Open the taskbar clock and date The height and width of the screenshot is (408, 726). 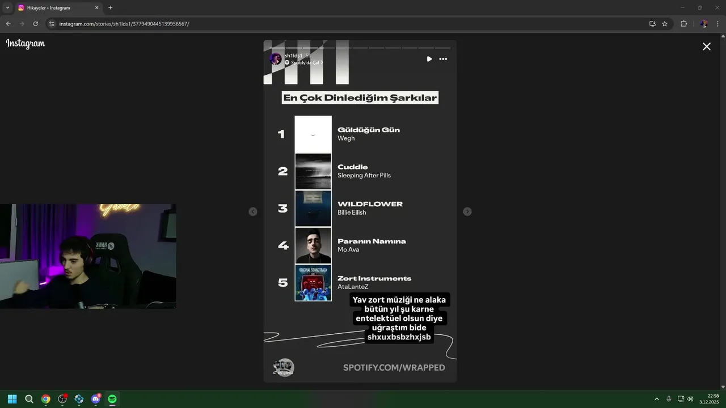[x=709, y=399]
